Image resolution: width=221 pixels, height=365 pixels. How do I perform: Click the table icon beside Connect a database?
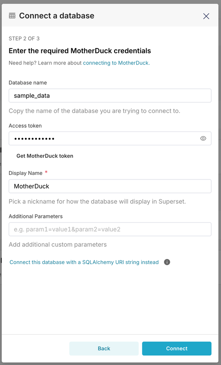12,16
